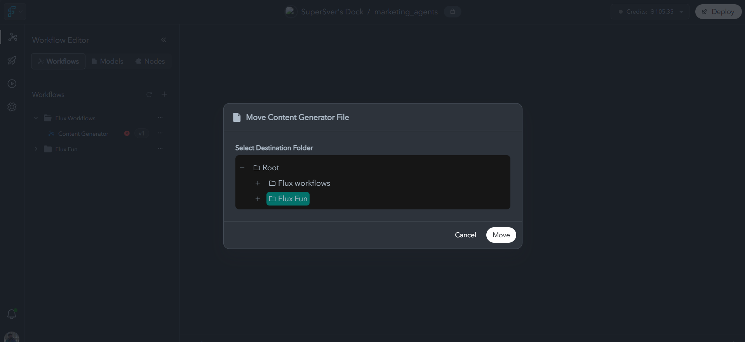The width and height of the screenshot is (745, 342).
Task: Click the Move button
Action: pos(501,235)
